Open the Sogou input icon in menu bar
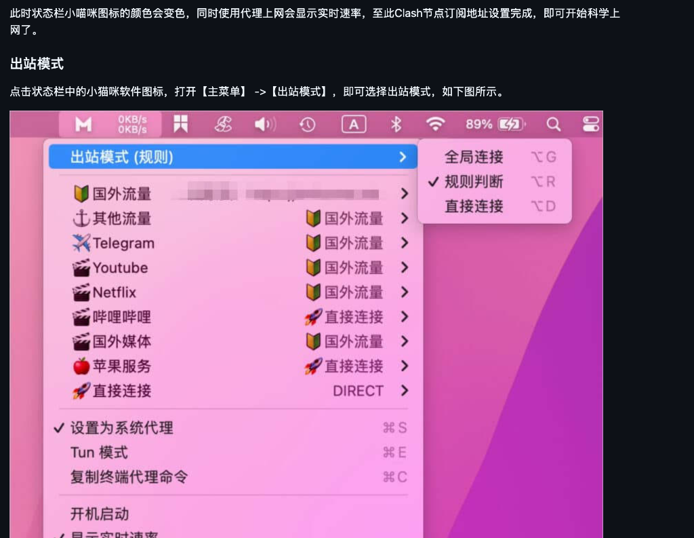694x538 pixels. [x=223, y=125]
